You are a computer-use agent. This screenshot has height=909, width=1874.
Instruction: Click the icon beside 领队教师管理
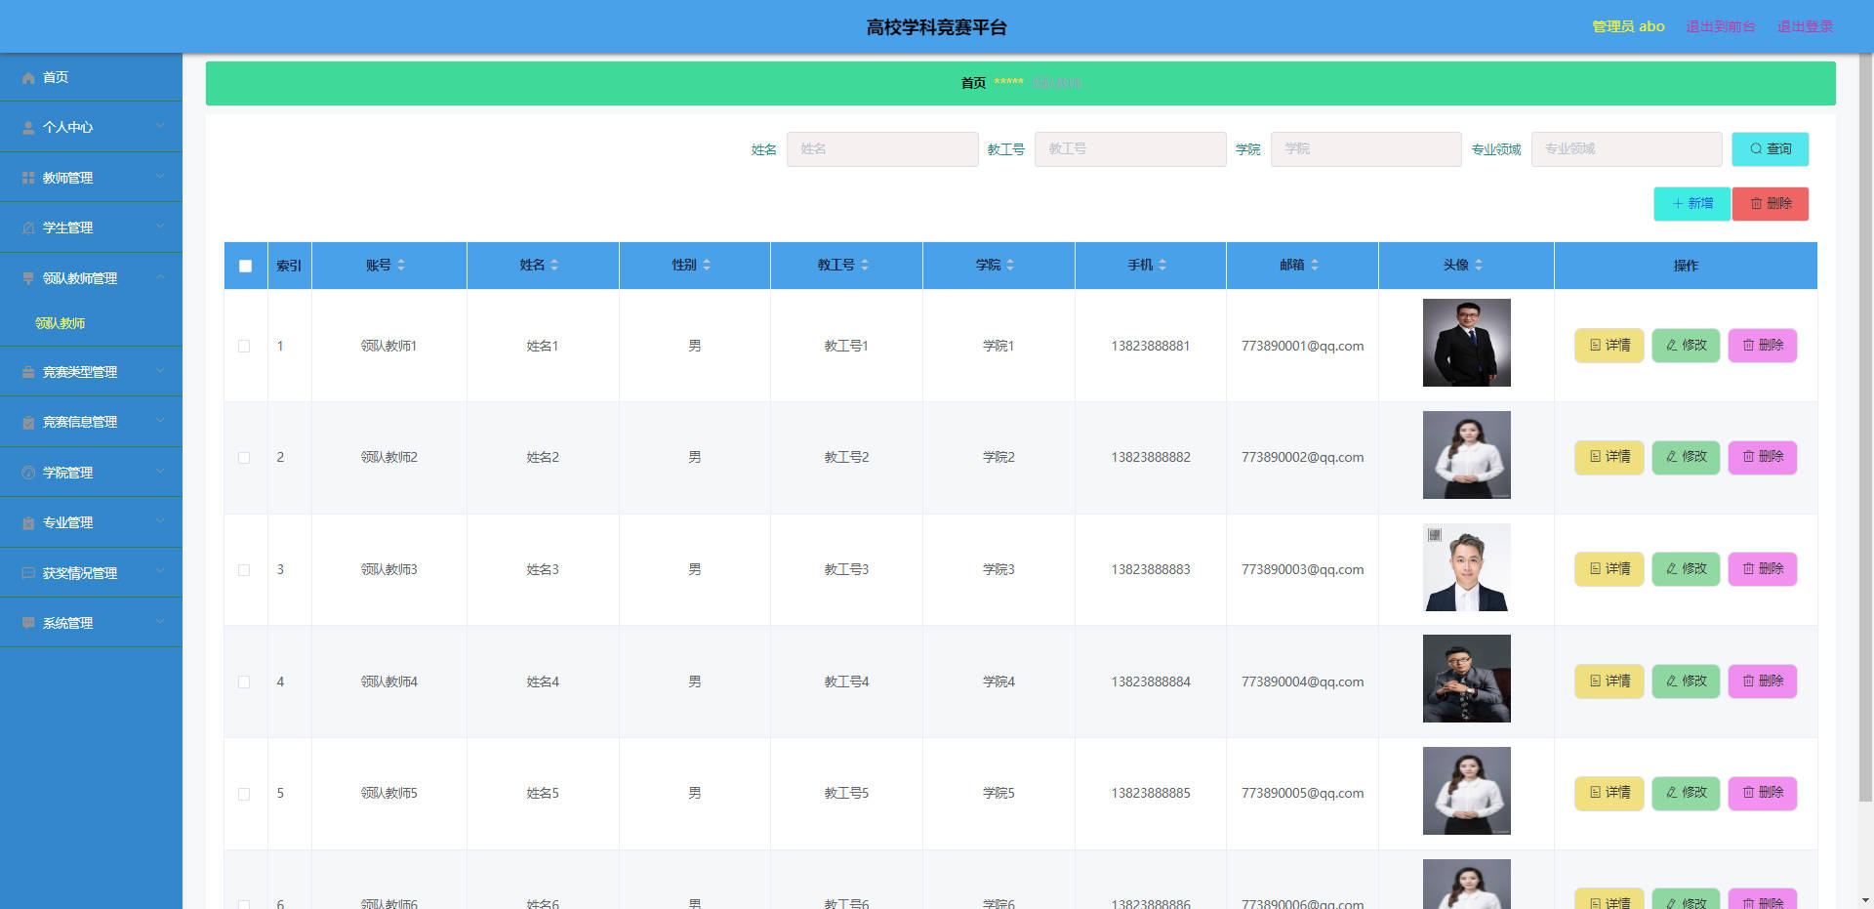tap(28, 278)
